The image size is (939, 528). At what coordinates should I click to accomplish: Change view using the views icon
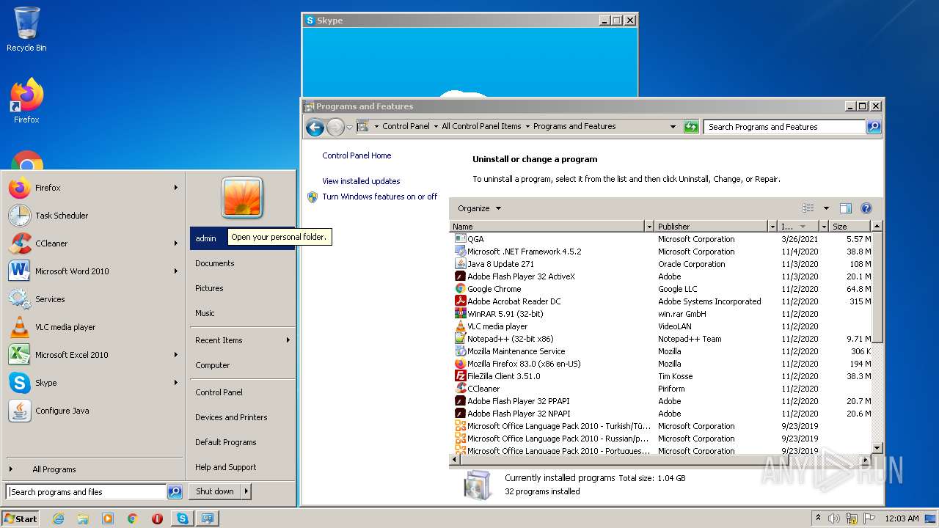(x=808, y=208)
